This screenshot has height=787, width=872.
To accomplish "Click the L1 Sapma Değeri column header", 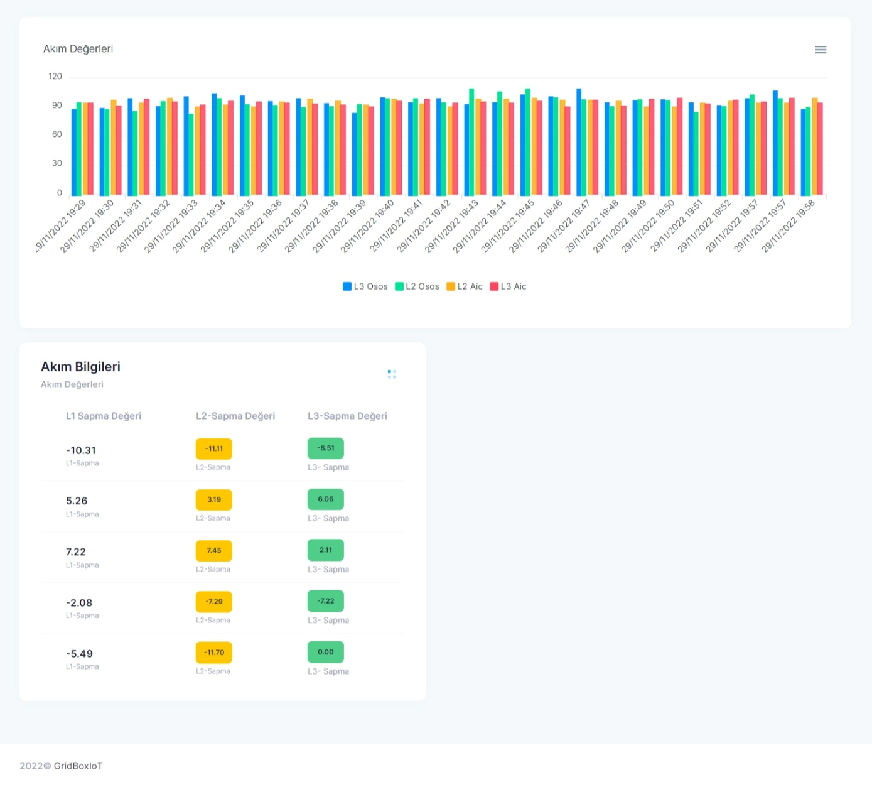I will (104, 416).
